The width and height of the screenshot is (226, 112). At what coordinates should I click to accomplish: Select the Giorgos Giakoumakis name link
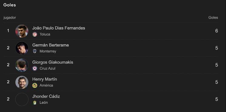coord(53,62)
